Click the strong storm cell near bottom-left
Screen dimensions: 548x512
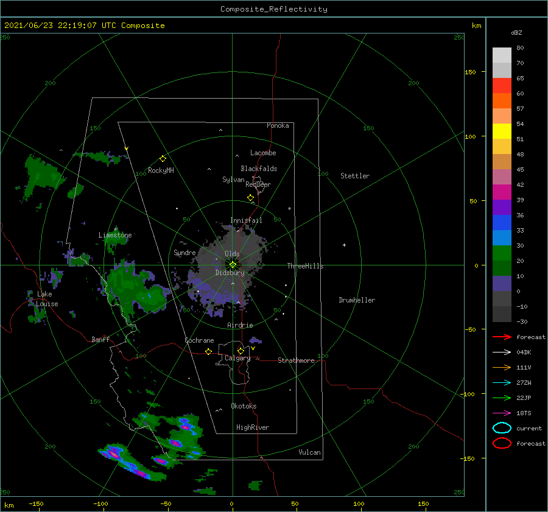click(114, 454)
